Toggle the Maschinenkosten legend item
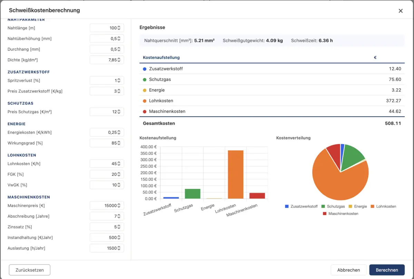This screenshot has width=414, height=279. click(x=341, y=213)
